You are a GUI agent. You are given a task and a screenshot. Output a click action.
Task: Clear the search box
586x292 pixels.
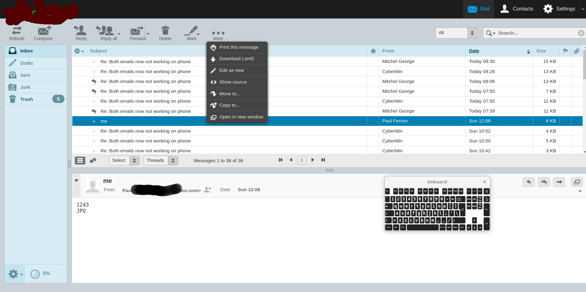tap(581, 33)
